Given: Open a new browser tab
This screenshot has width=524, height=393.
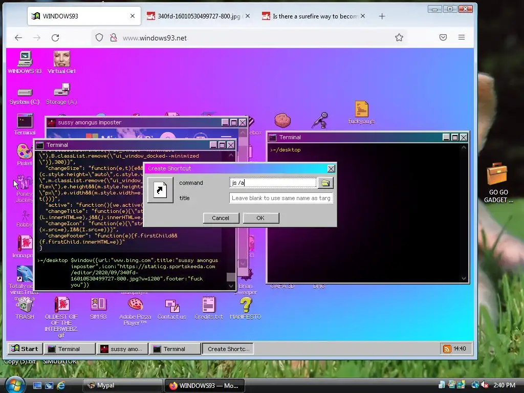Looking at the screenshot, I should point(382,16).
